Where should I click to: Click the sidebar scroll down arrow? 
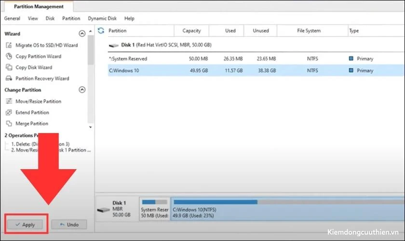point(91,127)
